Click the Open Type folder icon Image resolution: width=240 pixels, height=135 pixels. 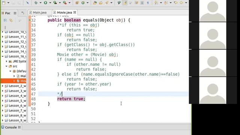(x=95, y=3)
